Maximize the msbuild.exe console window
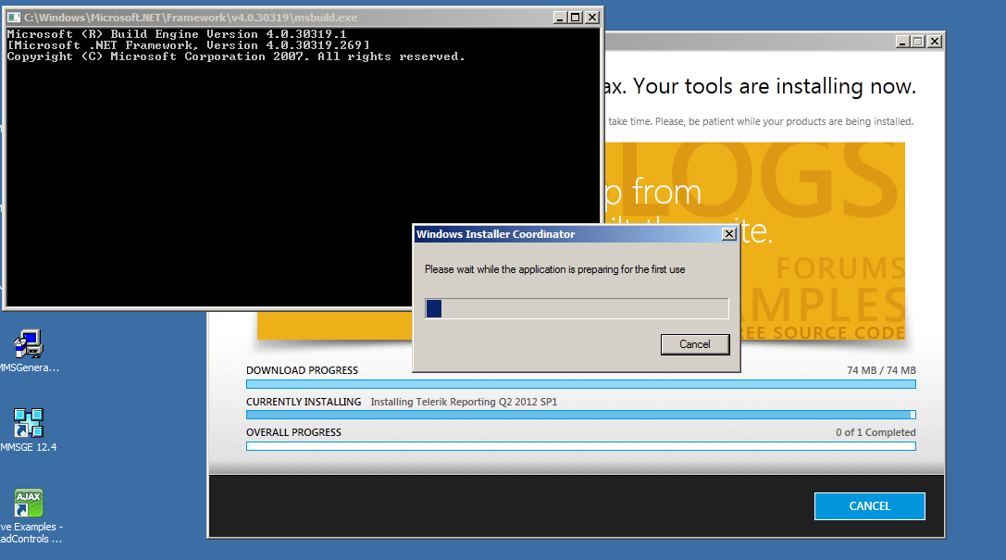Screen dimensions: 1006x560 click(576, 18)
